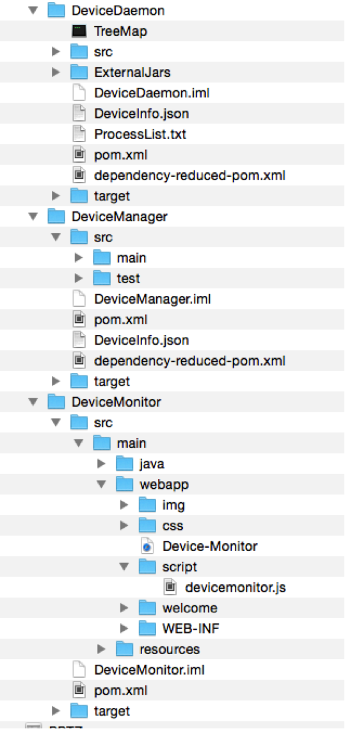Click the img folder icon
The width and height of the screenshot is (345, 729).
148,504
